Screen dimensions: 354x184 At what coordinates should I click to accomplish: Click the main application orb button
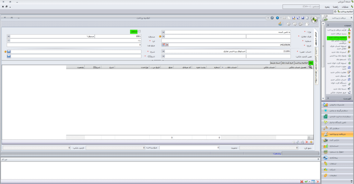[x=314, y=20]
